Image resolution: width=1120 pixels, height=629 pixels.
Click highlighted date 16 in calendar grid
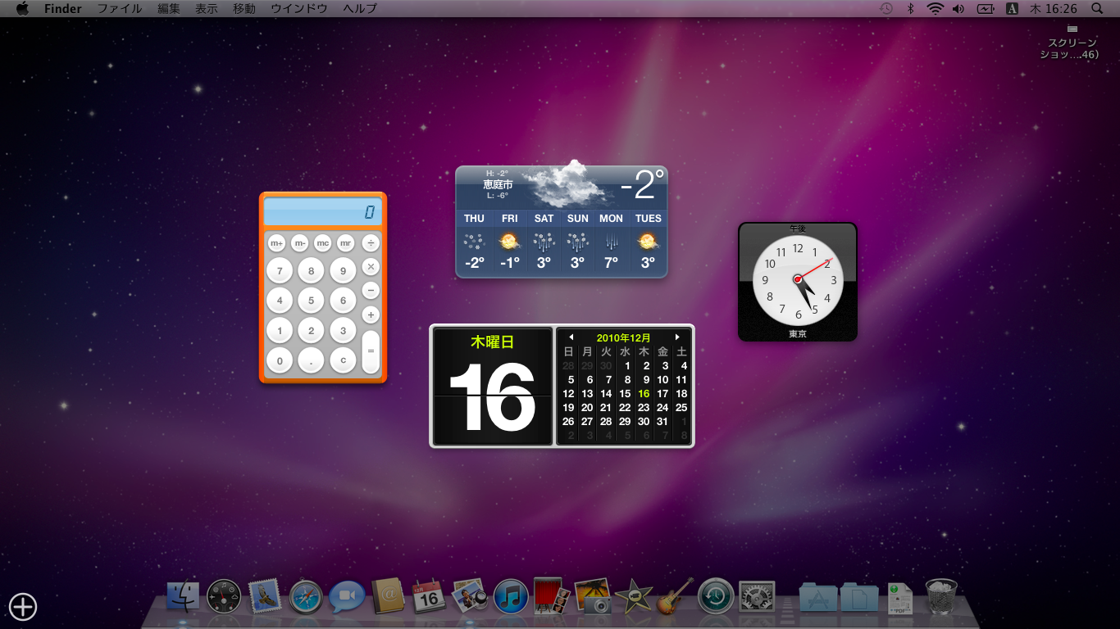(644, 394)
